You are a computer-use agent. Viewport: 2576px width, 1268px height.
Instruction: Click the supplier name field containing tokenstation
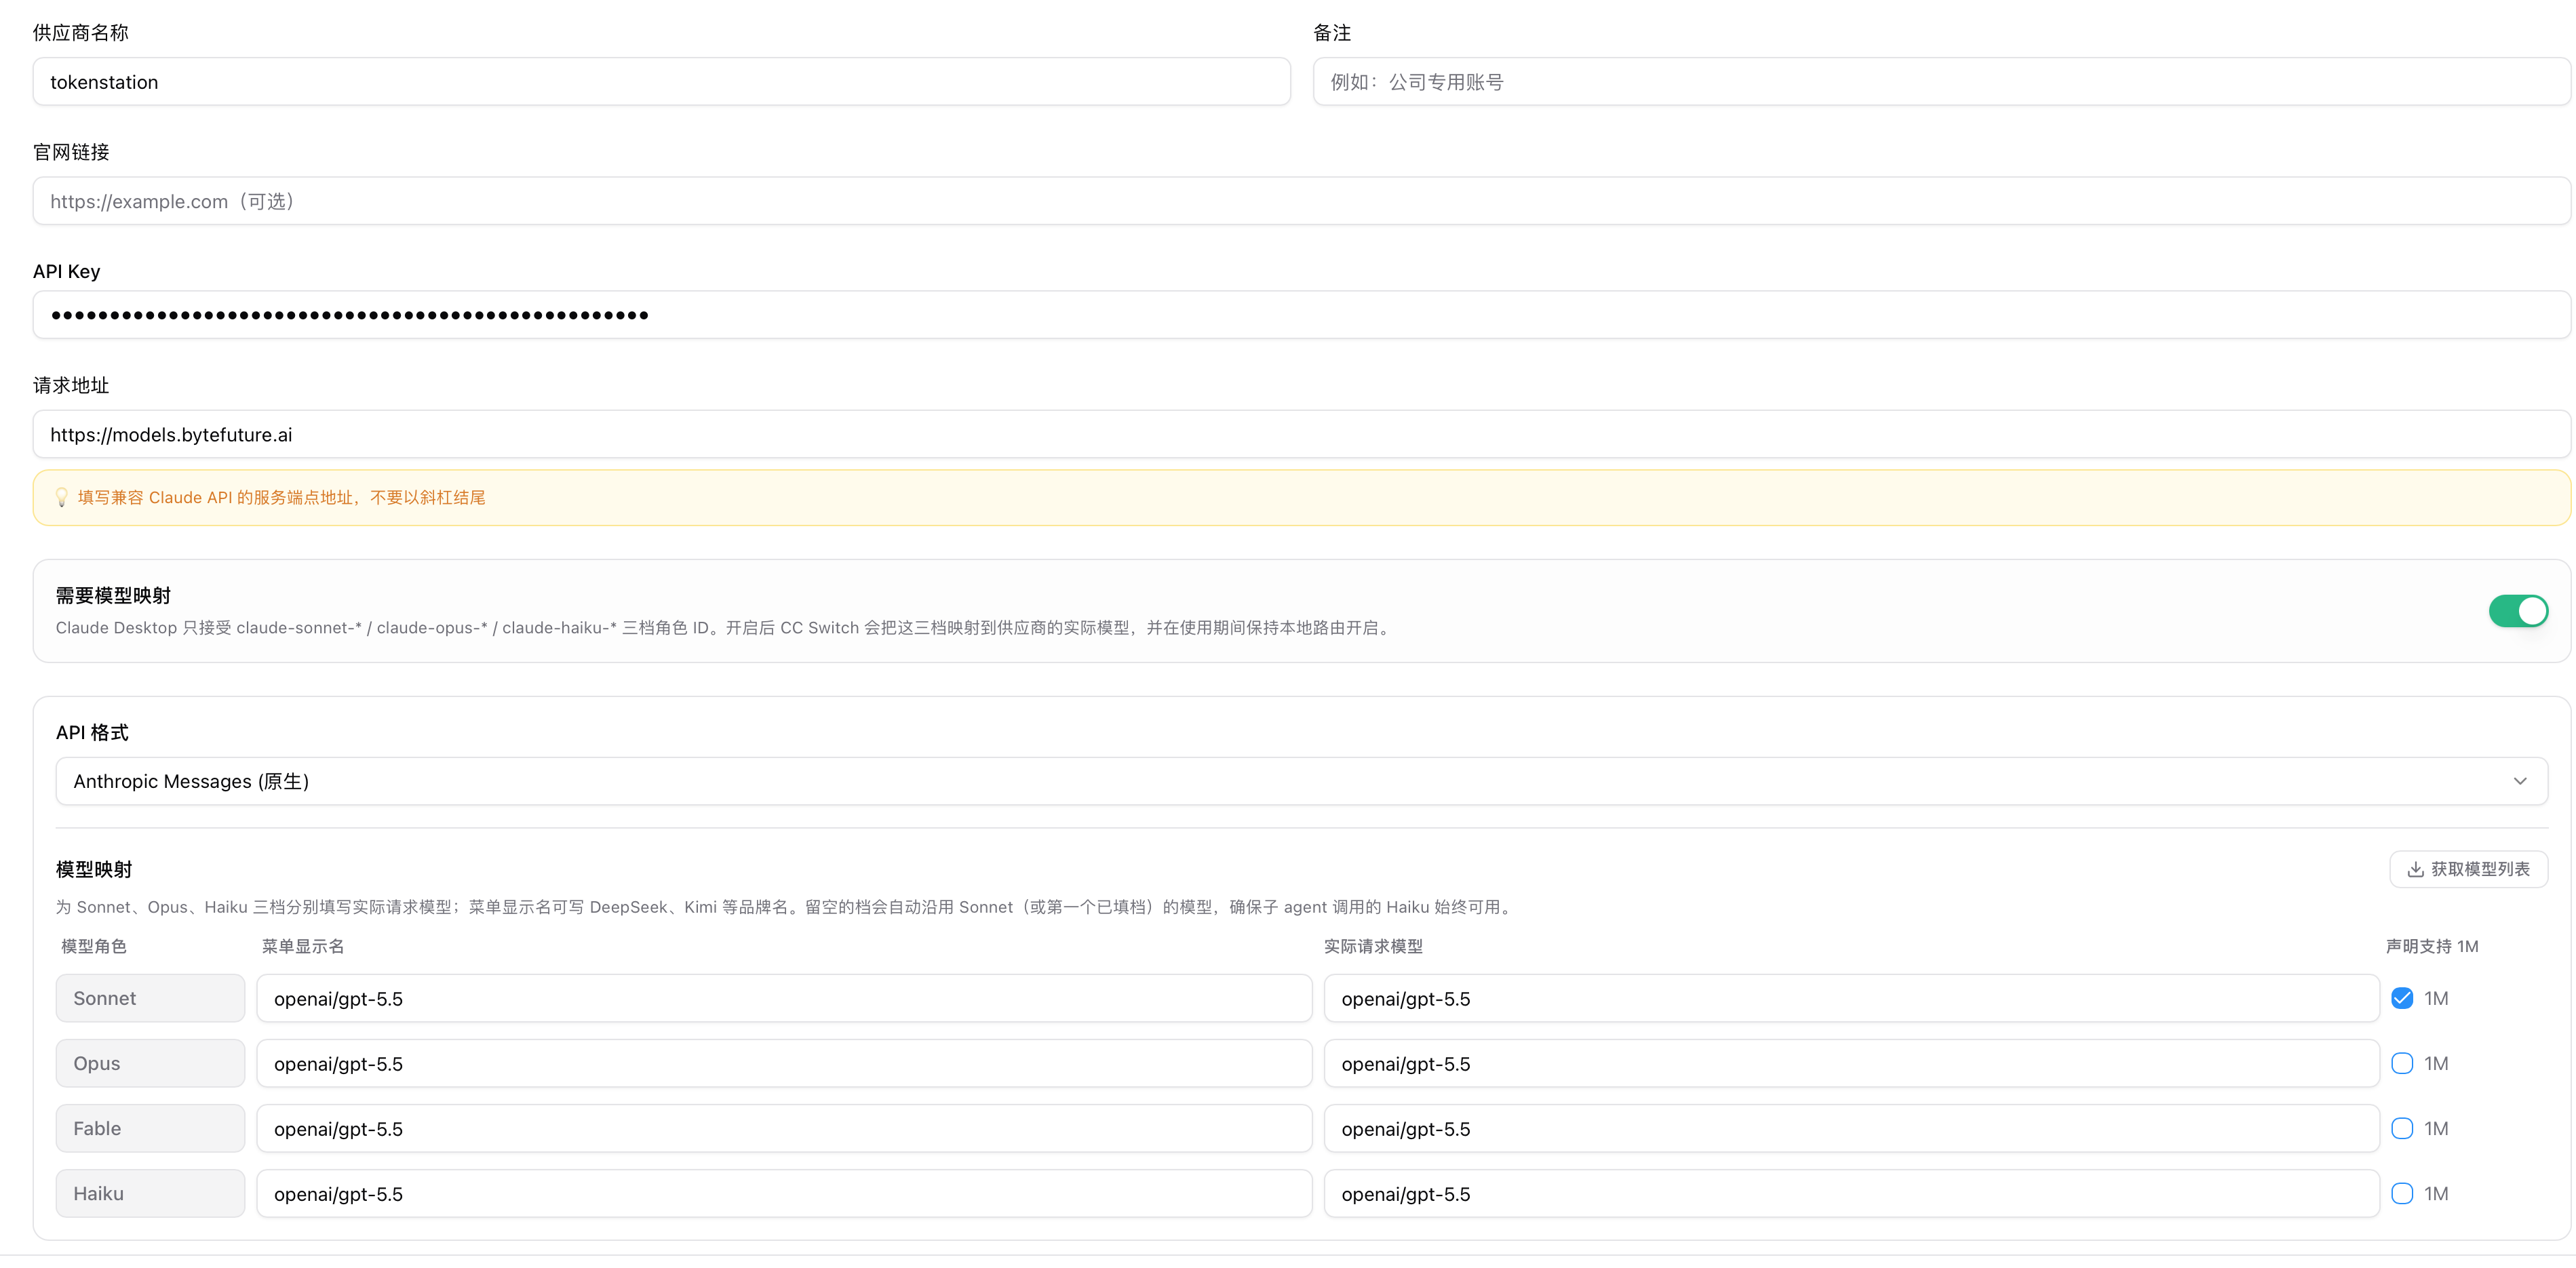(x=661, y=82)
